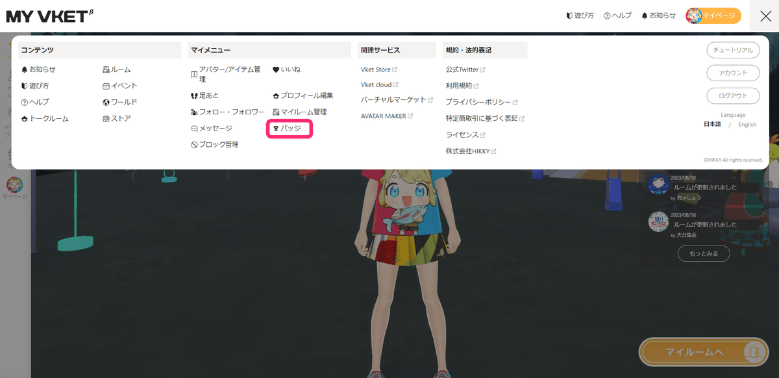Screen dimensions: 779x378
Task: Open ワールド under コンテンツ
Action: (x=120, y=102)
